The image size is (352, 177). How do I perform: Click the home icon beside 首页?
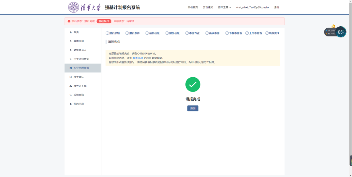pos(71,32)
